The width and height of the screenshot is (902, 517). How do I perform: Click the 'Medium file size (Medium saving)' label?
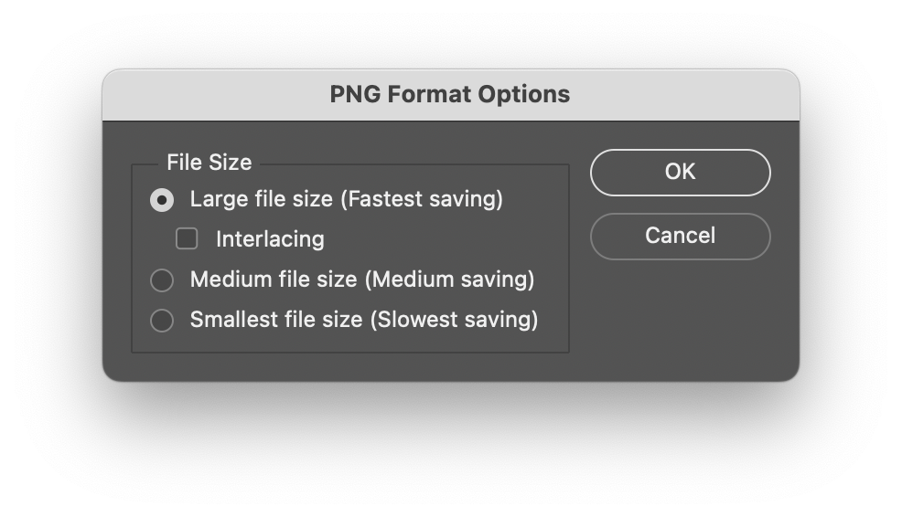[362, 280]
